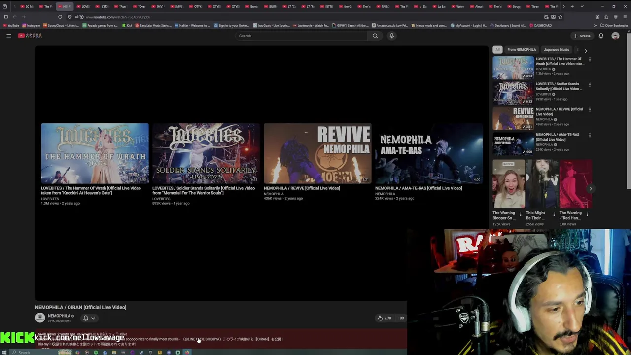Open YouTube notifications bell in header
Viewport: 631px width, 355px height.
tap(601, 36)
